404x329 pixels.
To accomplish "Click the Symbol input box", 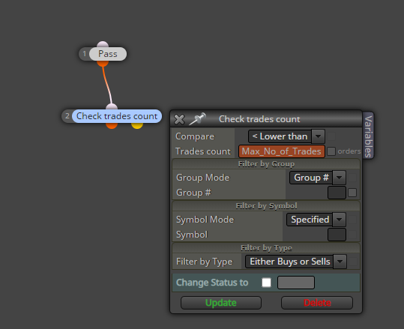I will [337, 235].
